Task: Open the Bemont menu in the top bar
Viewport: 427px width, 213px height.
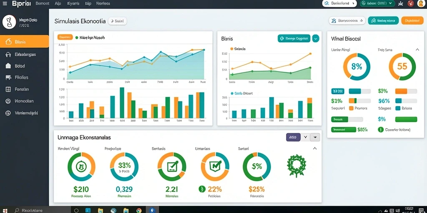Action: 43,3
